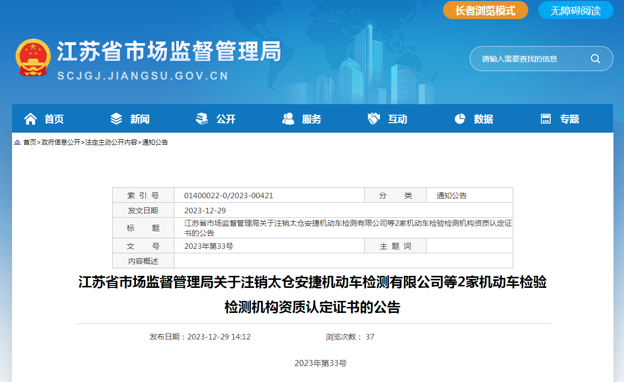Click the small breadcrumb home icon
Image resolution: width=624 pixels, height=382 pixels.
tap(18, 142)
